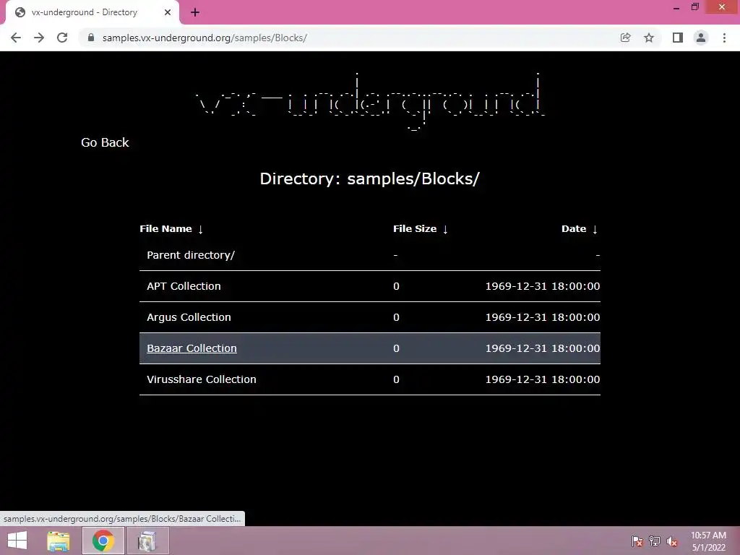Click the date of Argus Collection row
The width and height of the screenshot is (740, 555).
pyautogui.click(x=542, y=318)
